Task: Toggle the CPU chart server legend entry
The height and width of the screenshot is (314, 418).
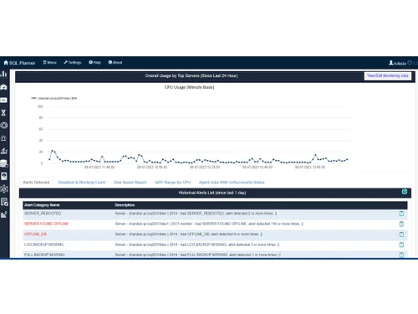Action: (54, 98)
